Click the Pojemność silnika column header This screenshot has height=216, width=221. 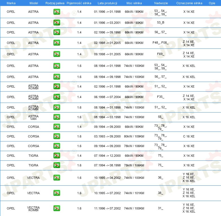point(79,3)
